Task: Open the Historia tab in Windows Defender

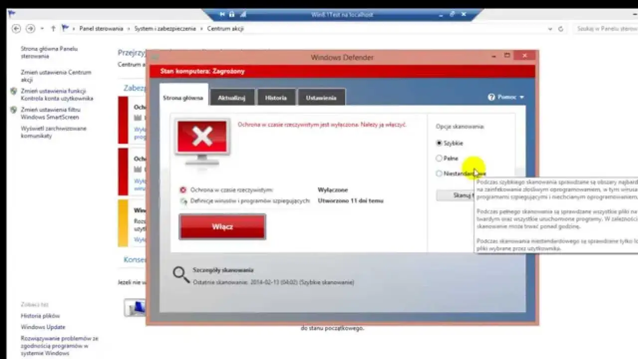Action: click(276, 97)
